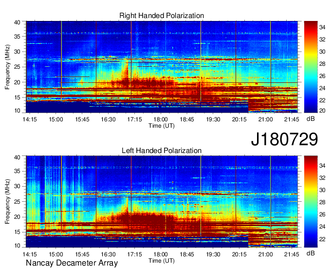Click 15:45 tick on upper time axis
Viewport: 331px width, 269px height.
[82, 119]
